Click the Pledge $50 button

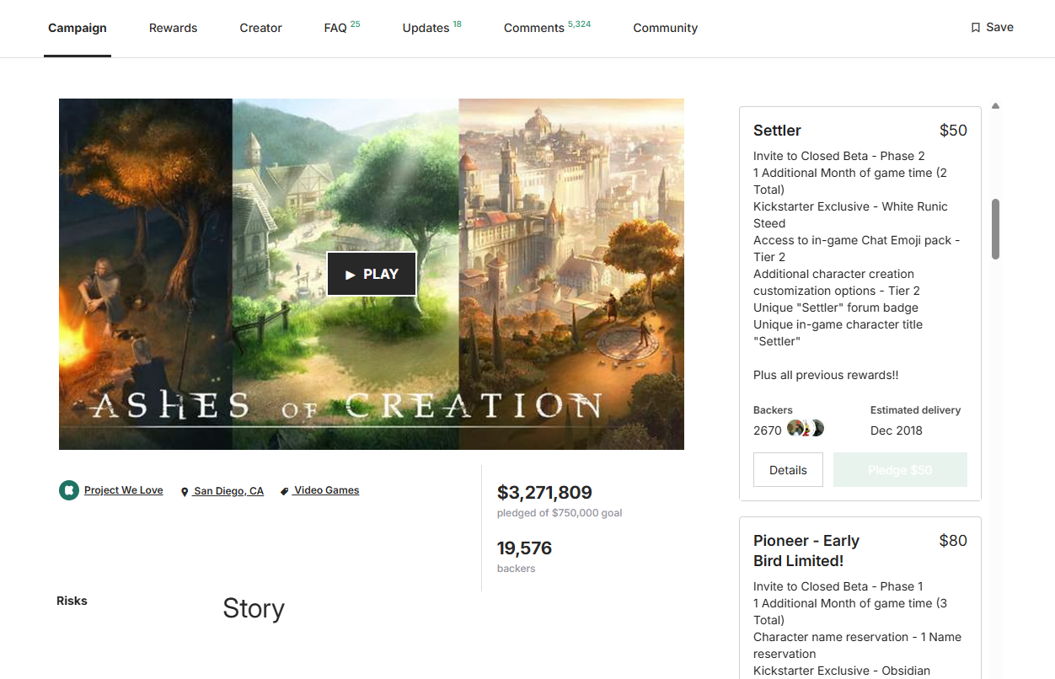pyautogui.click(x=900, y=470)
